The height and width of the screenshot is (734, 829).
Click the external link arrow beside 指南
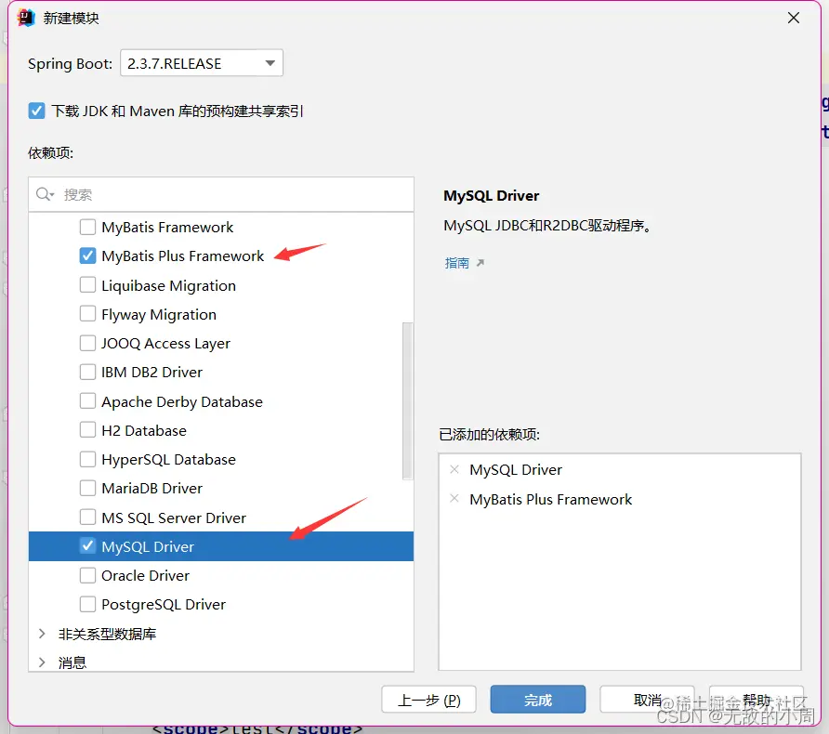(480, 263)
